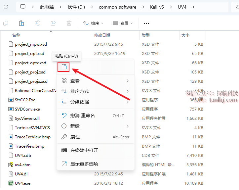Choose 排序方式 in context menu
The width and height of the screenshot is (239, 190).
click(96, 91)
